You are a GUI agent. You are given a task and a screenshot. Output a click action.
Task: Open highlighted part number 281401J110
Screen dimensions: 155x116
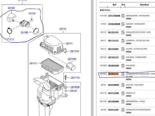coord(113,74)
